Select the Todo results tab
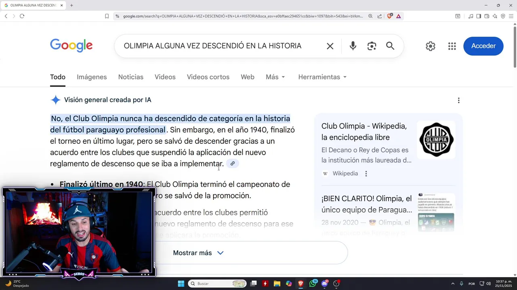Image resolution: width=517 pixels, height=290 pixels. click(x=58, y=77)
